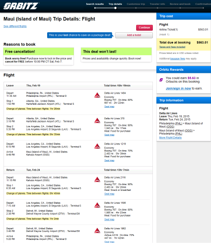The image size is (211, 243).
Task: Open More Flight Details link
Action: pos(170,137)
